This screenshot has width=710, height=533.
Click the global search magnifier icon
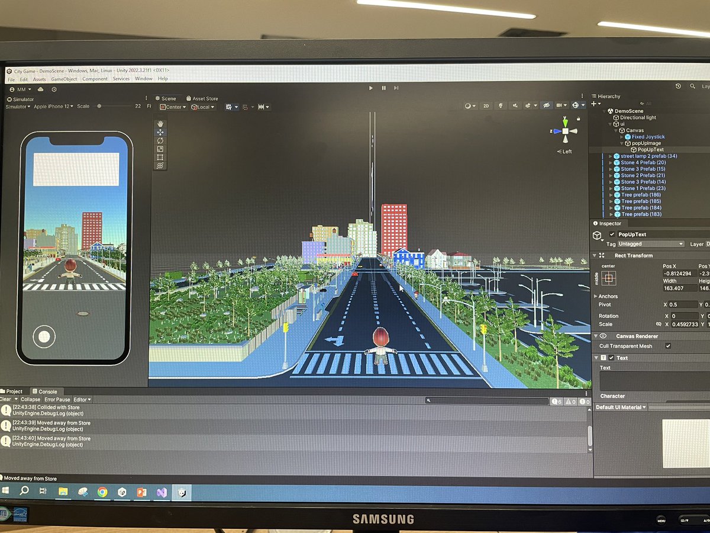click(692, 86)
